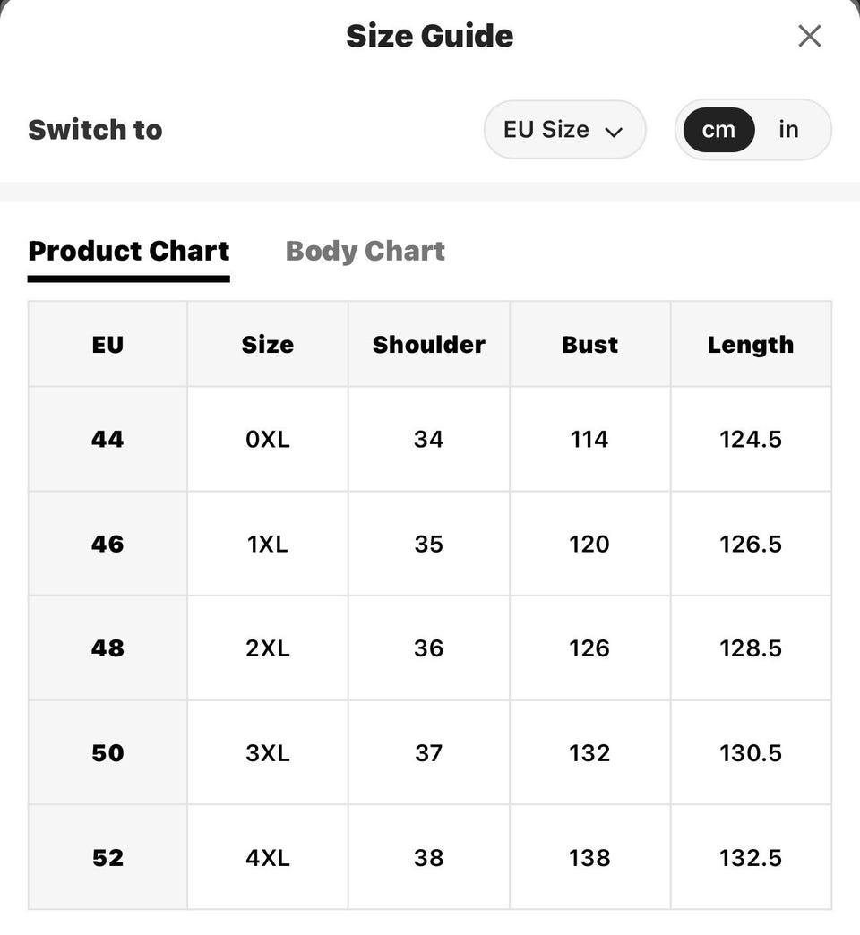Click the 124.5 length value
The width and height of the screenshot is (860, 935).
(x=751, y=439)
